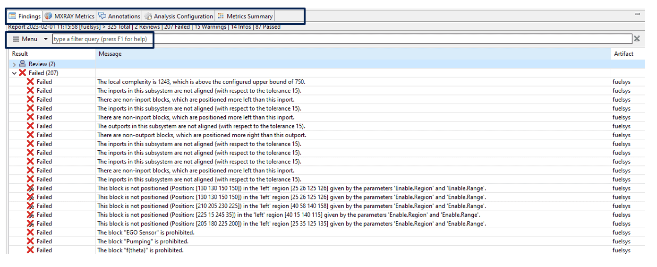Open the Annotations tab

point(120,16)
